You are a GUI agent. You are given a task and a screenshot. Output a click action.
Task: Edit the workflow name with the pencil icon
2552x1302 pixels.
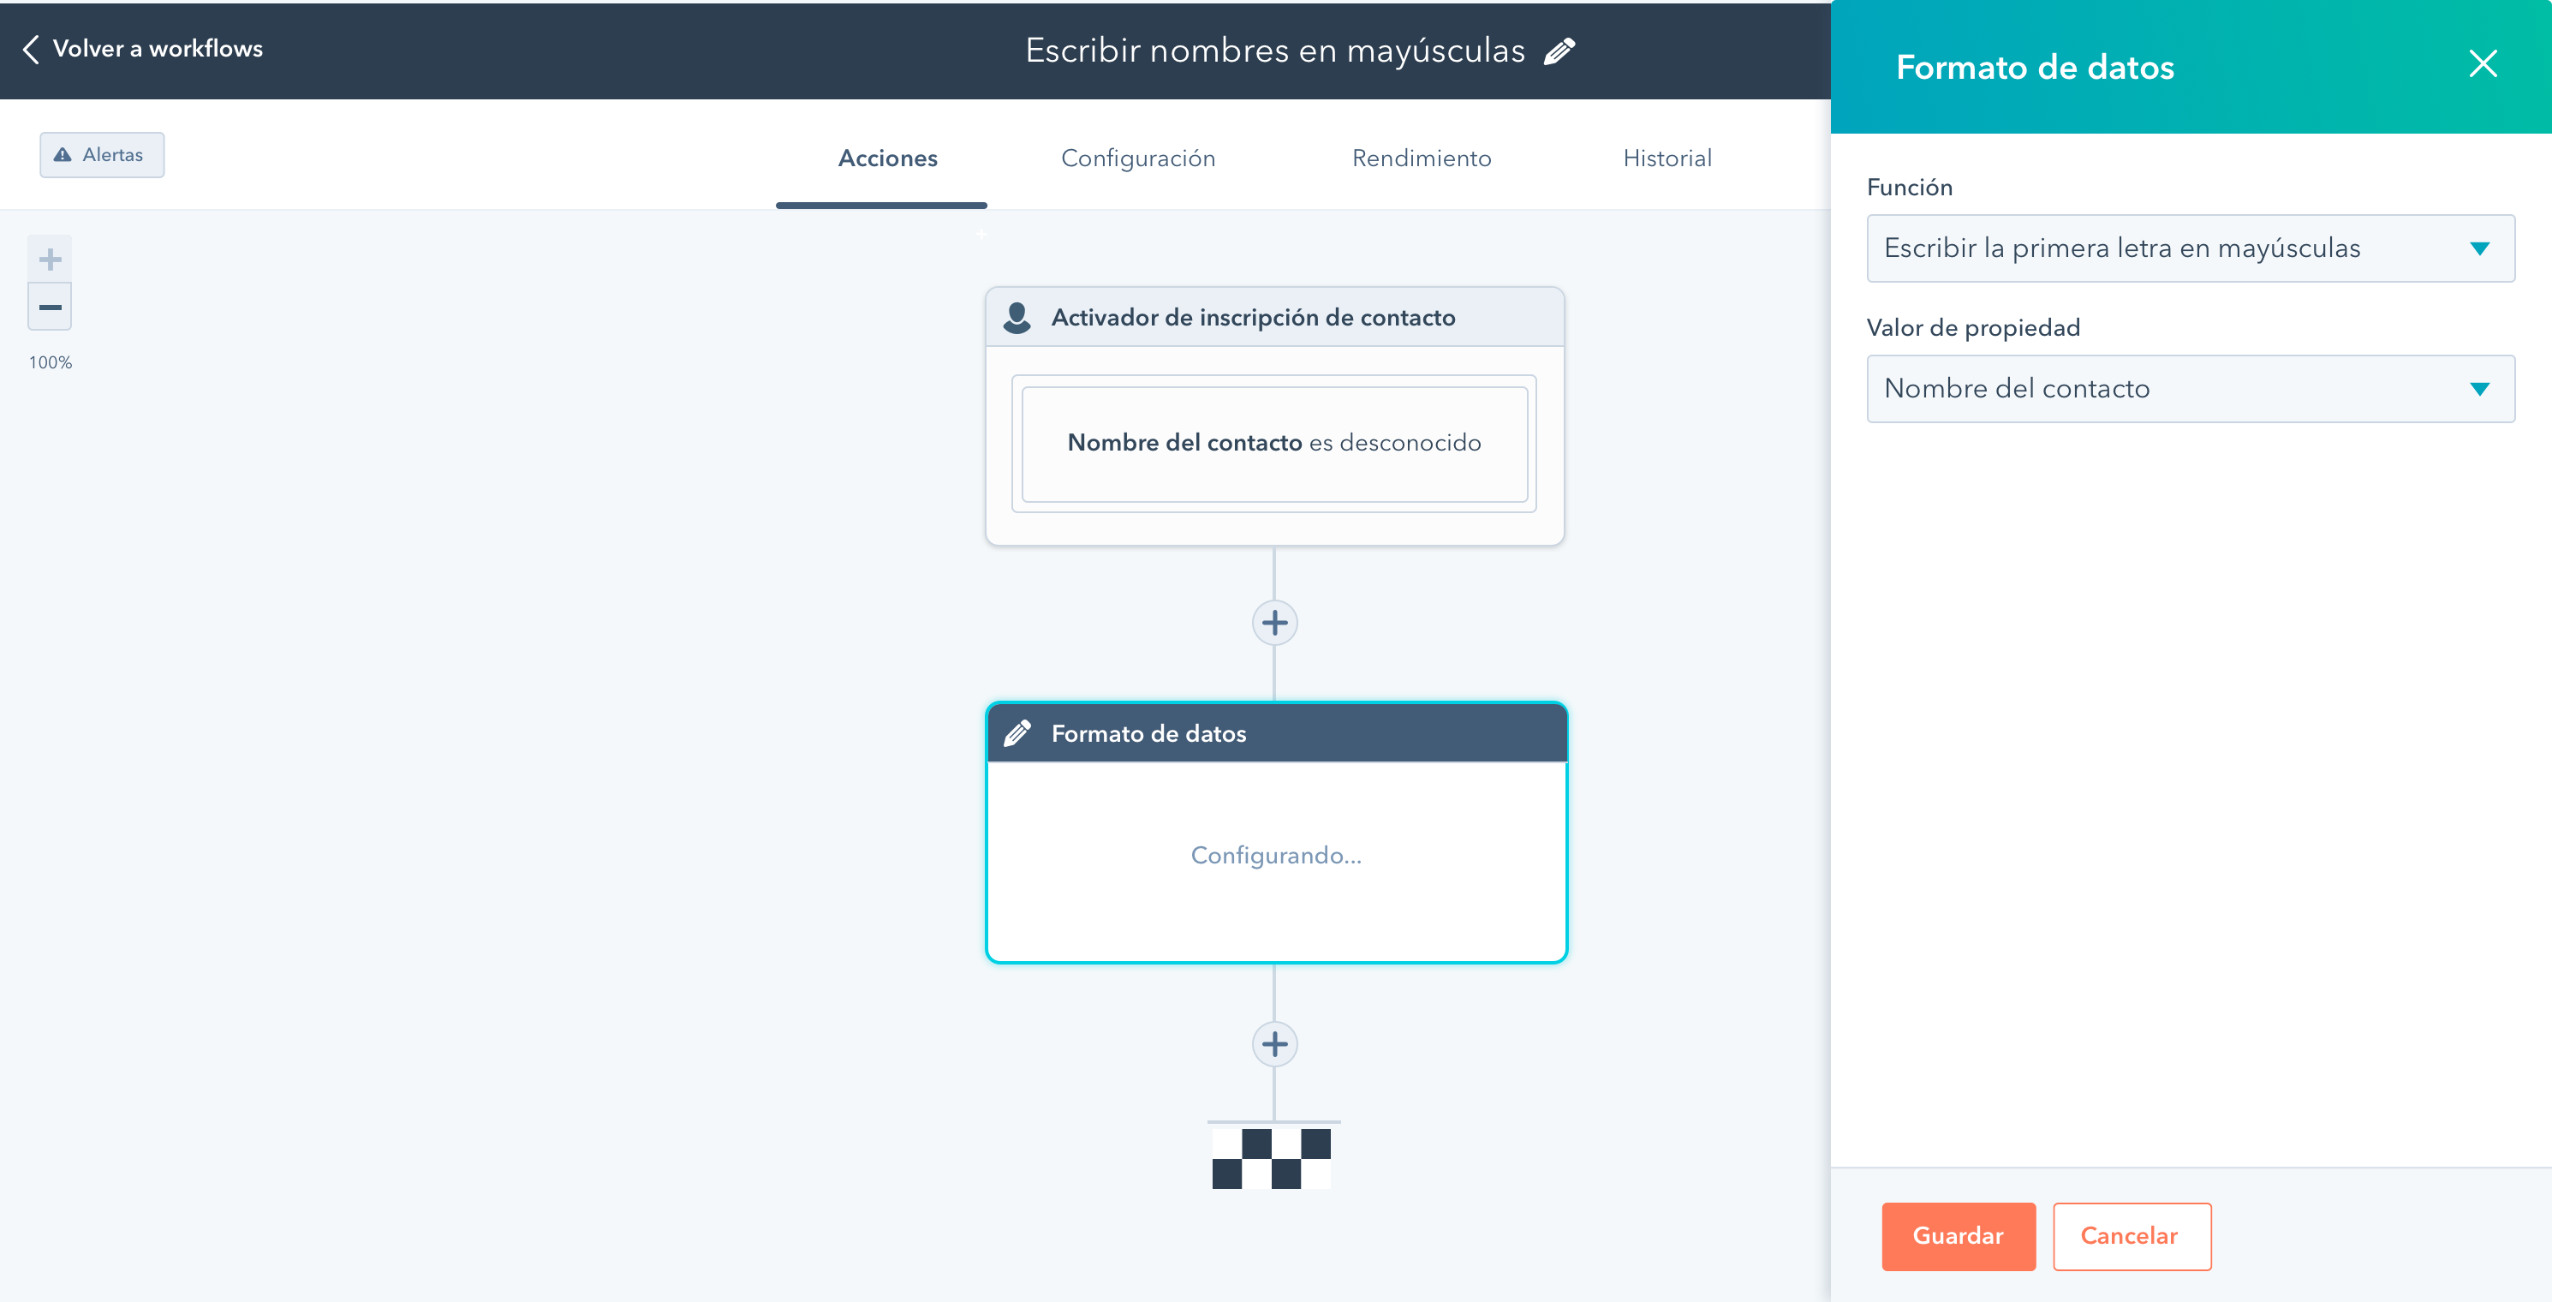1559,51
